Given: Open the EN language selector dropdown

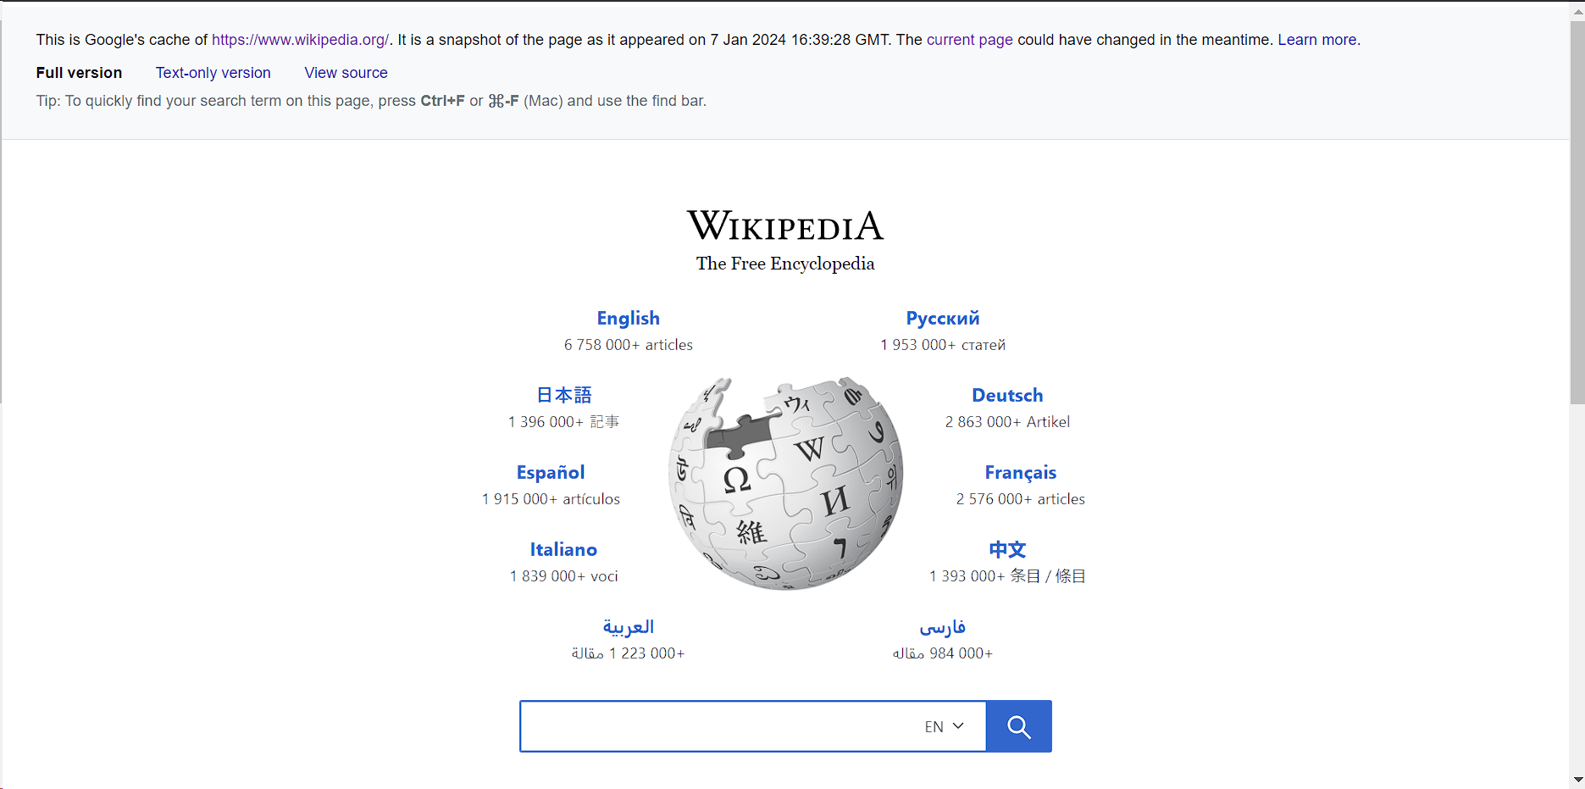Looking at the screenshot, I should 944,726.
